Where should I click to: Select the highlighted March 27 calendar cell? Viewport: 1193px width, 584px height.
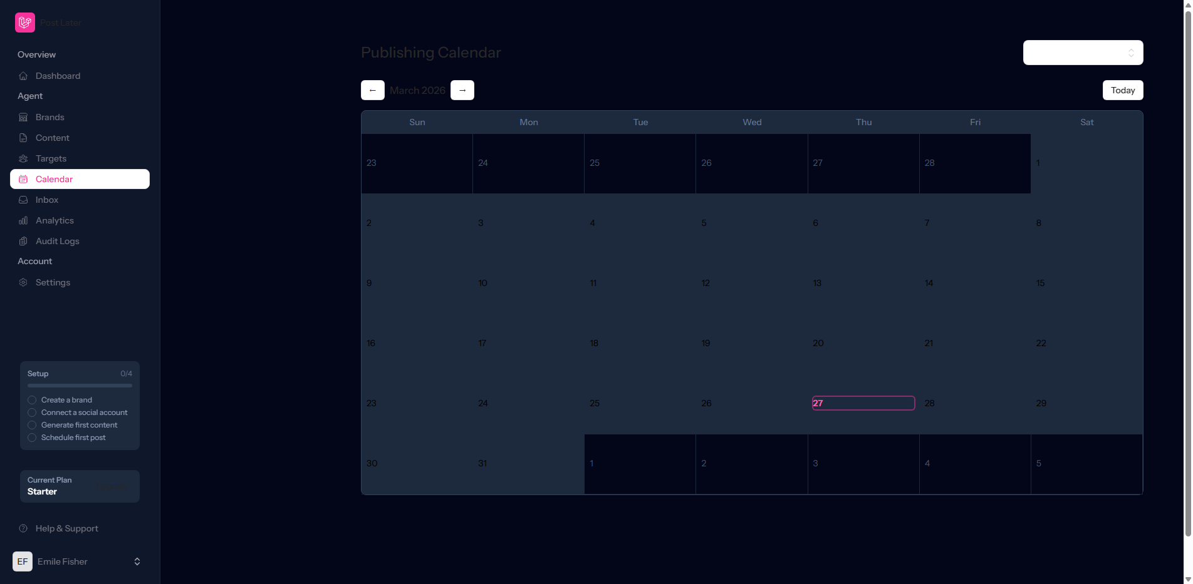(x=863, y=403)
